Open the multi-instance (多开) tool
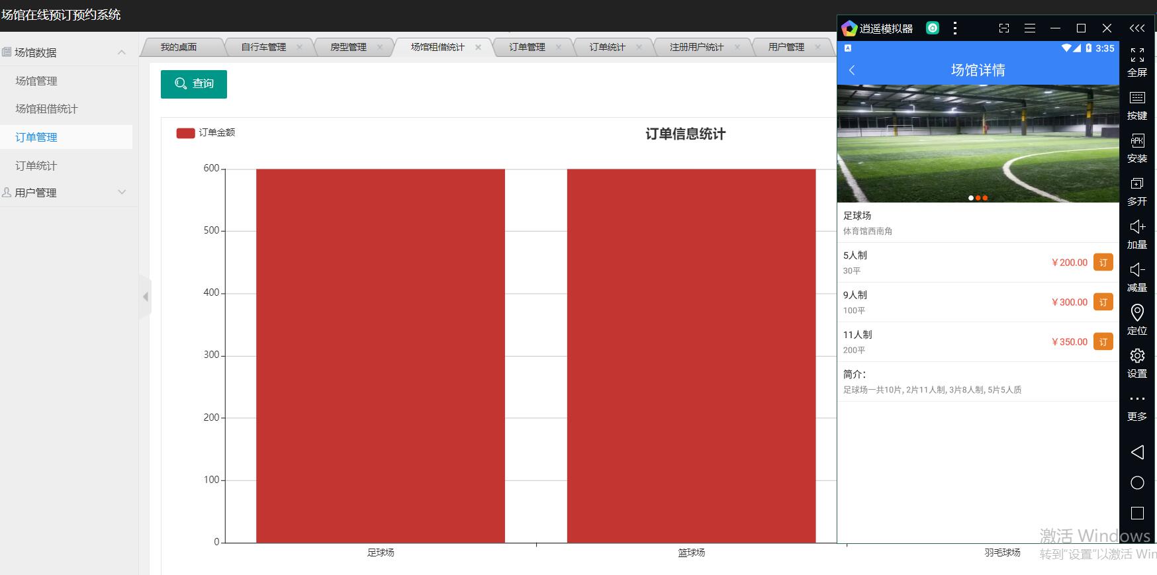Screen dimensions: 1157x575 pyautogui.click(x=1136, y=184)
